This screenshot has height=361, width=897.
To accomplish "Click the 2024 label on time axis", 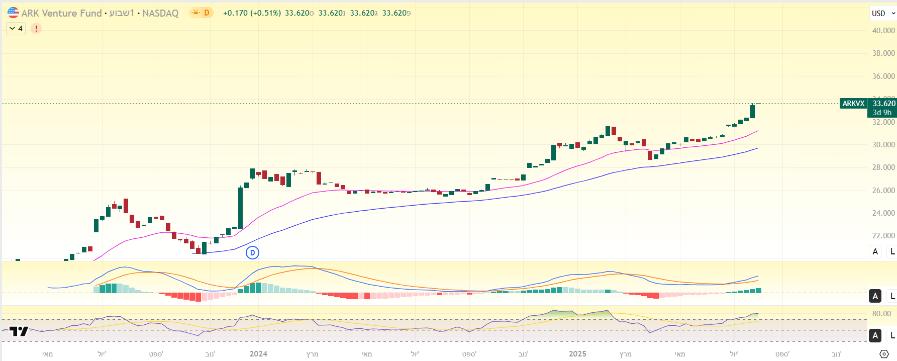I will (258, 354).
